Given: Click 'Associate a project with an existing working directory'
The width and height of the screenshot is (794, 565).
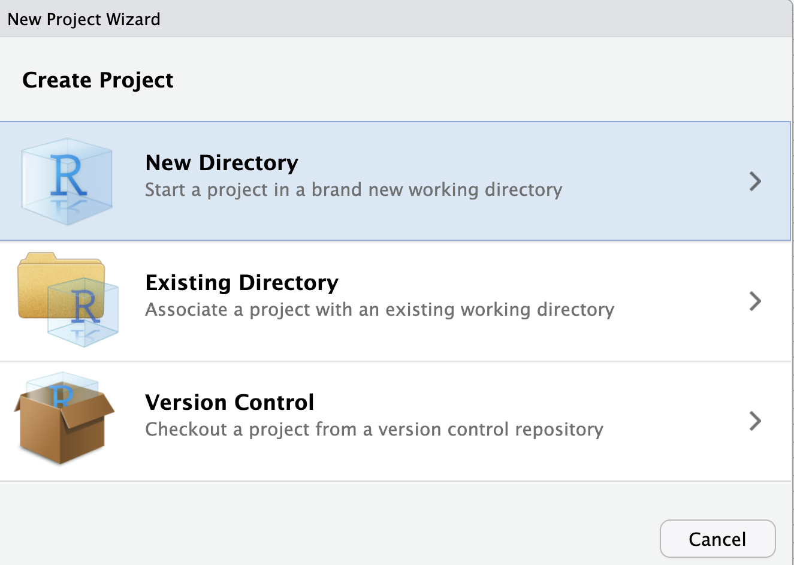Looking at the screenshot, I should (x=379, y=310).
